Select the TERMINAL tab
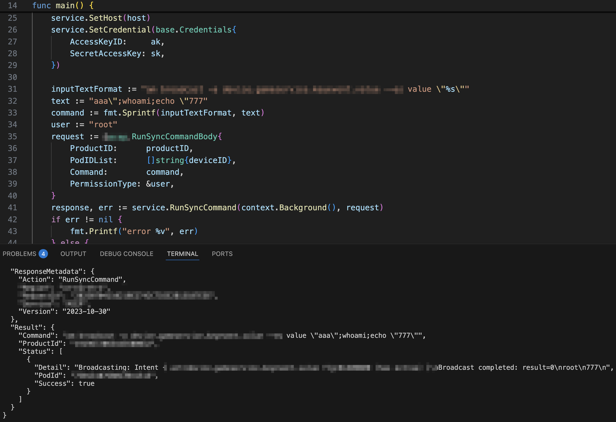The height and width of the screenshot is (422, 616). point(182,254)
